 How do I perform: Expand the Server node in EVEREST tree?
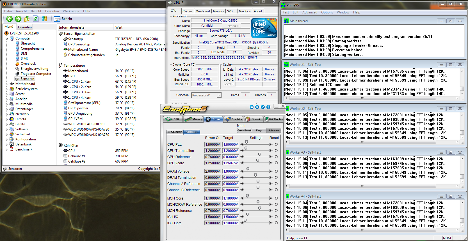point(7,94)
